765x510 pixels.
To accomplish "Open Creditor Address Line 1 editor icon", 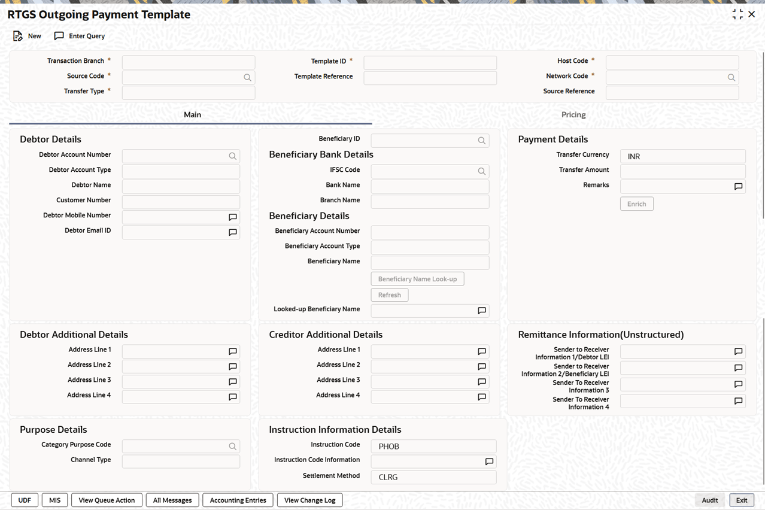I will click(x=481, y=351).
